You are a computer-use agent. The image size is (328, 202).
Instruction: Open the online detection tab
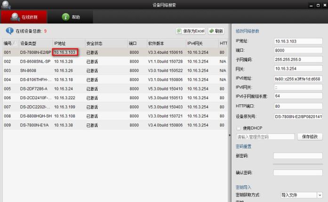24,17
